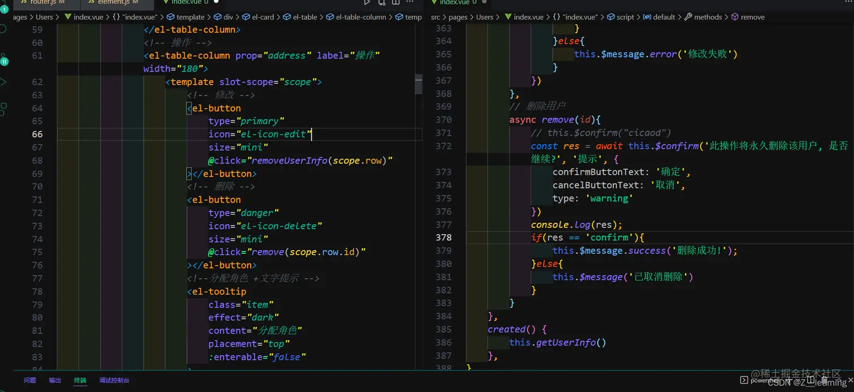Click this.$message.success('删除成功!') line
The image size is (854, 392).
click(x=645, y=250)
